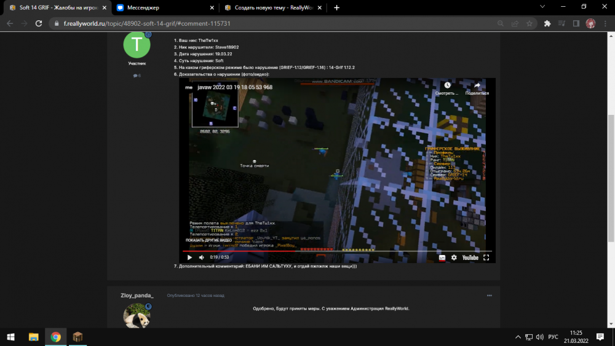615x346 pixels.
Task: Toggle video subtitles icon
Action: click(442, 258)
